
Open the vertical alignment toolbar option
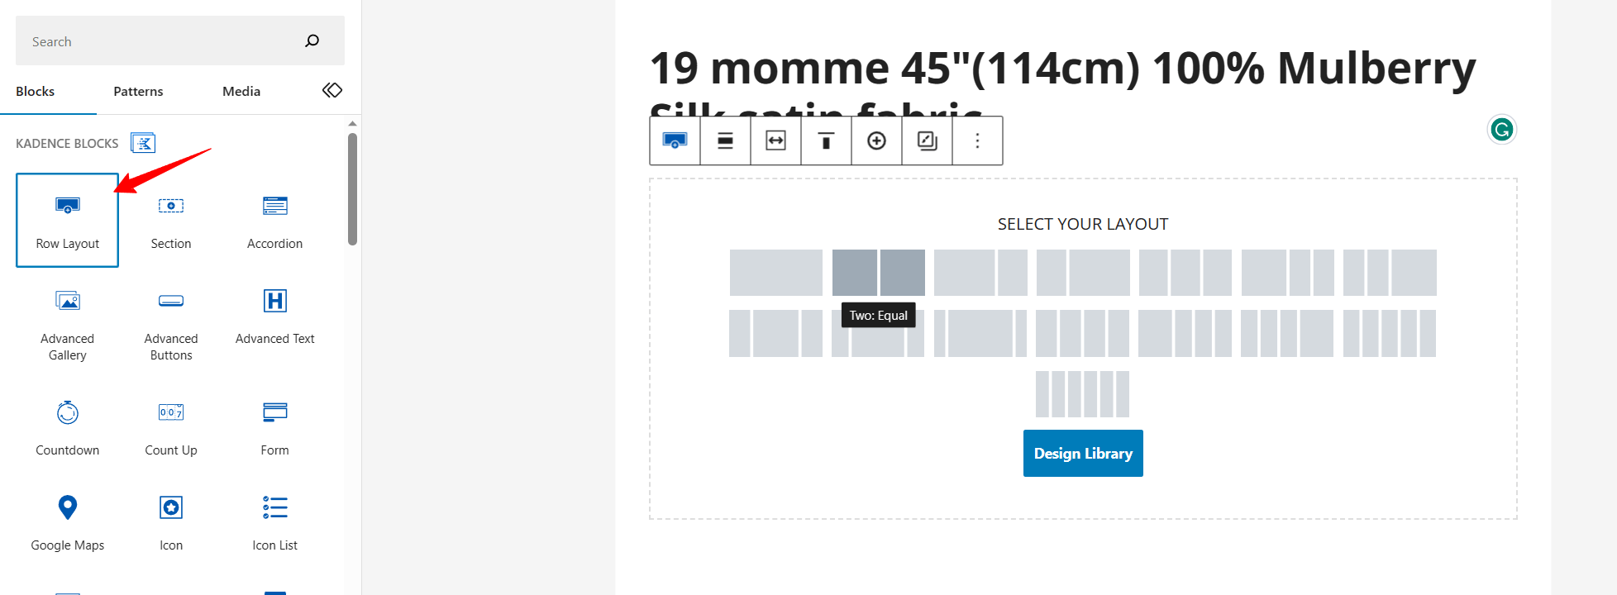(826, 141)
